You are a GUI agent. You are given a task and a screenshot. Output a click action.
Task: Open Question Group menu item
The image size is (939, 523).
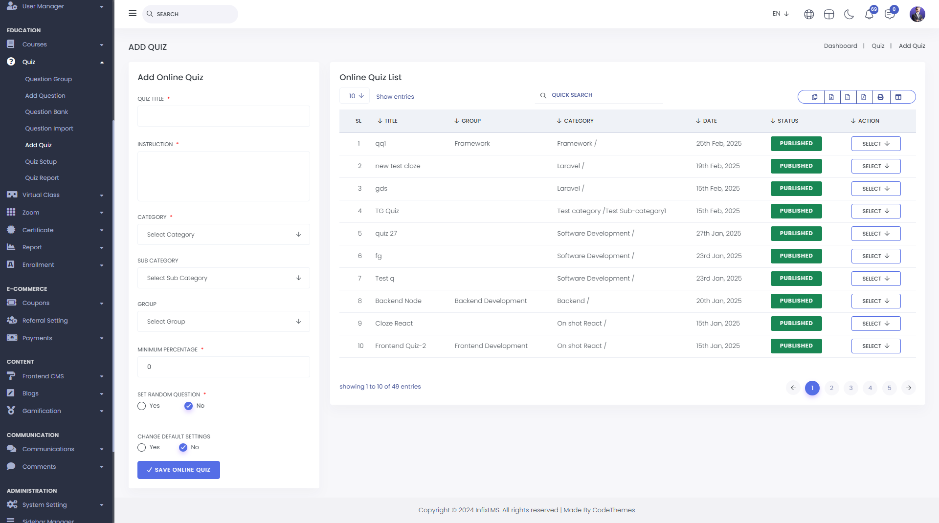pyautogui.click(x=48, y=79)
